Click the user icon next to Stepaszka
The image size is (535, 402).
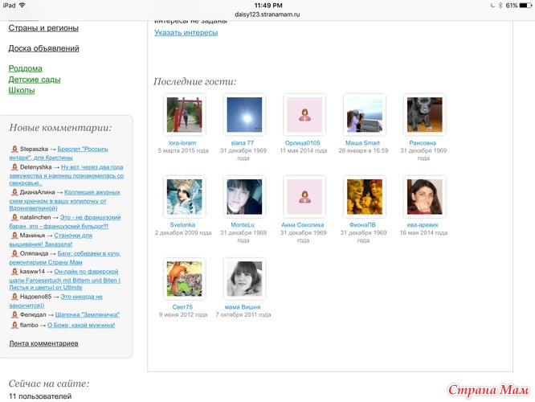pos(15,150)
